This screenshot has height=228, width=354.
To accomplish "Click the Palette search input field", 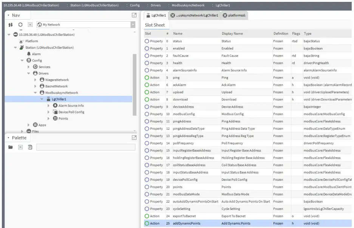I will (85, 147).
